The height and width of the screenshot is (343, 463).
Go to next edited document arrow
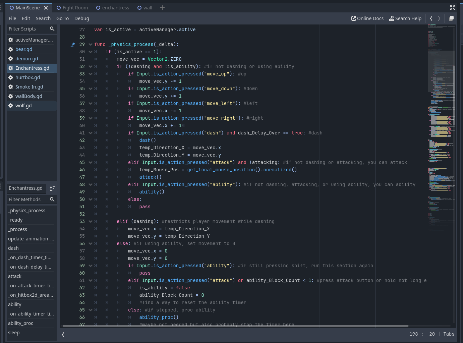(x=439, y=18)
